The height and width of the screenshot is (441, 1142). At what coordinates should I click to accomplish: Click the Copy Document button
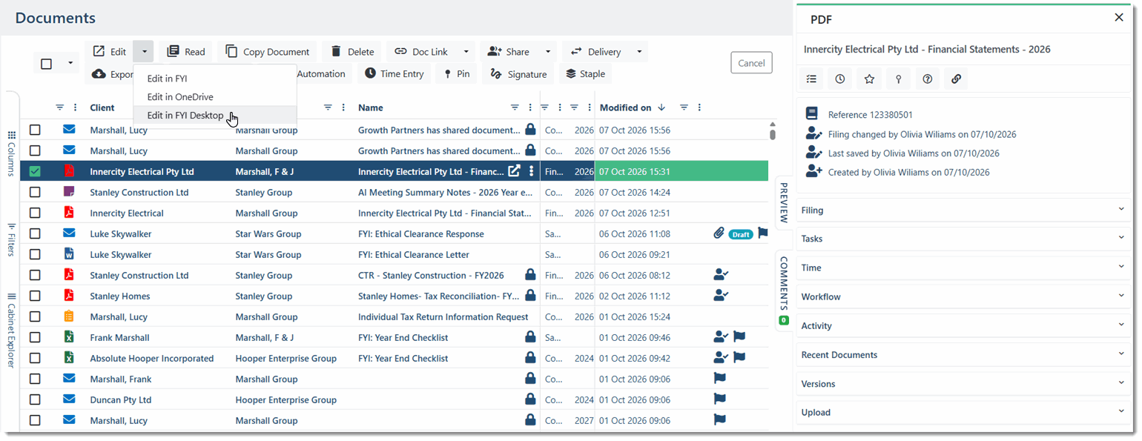(267, 52)
